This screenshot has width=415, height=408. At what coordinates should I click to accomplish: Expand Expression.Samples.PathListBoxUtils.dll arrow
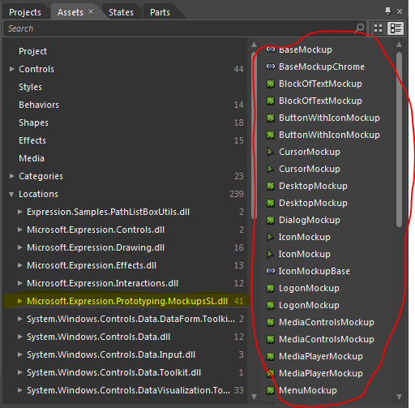coord(19,212)
